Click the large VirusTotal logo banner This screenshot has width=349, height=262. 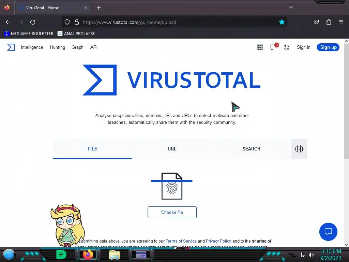click(x=171, y=80)
